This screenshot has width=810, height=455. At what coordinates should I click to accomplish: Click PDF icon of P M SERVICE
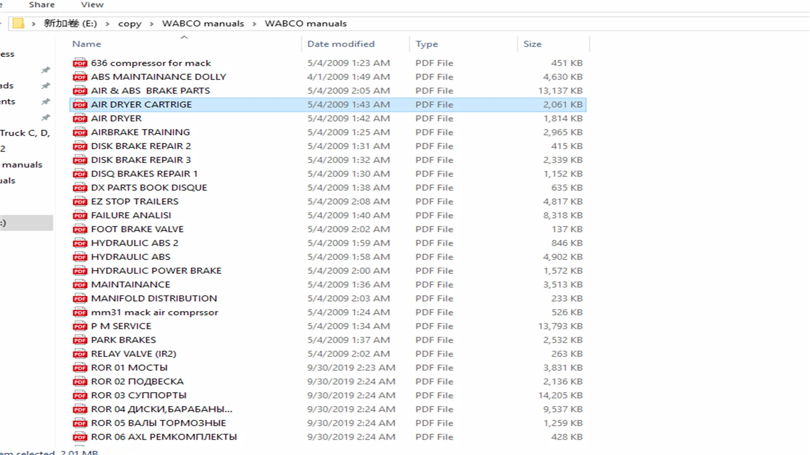(x=80, y=327)
